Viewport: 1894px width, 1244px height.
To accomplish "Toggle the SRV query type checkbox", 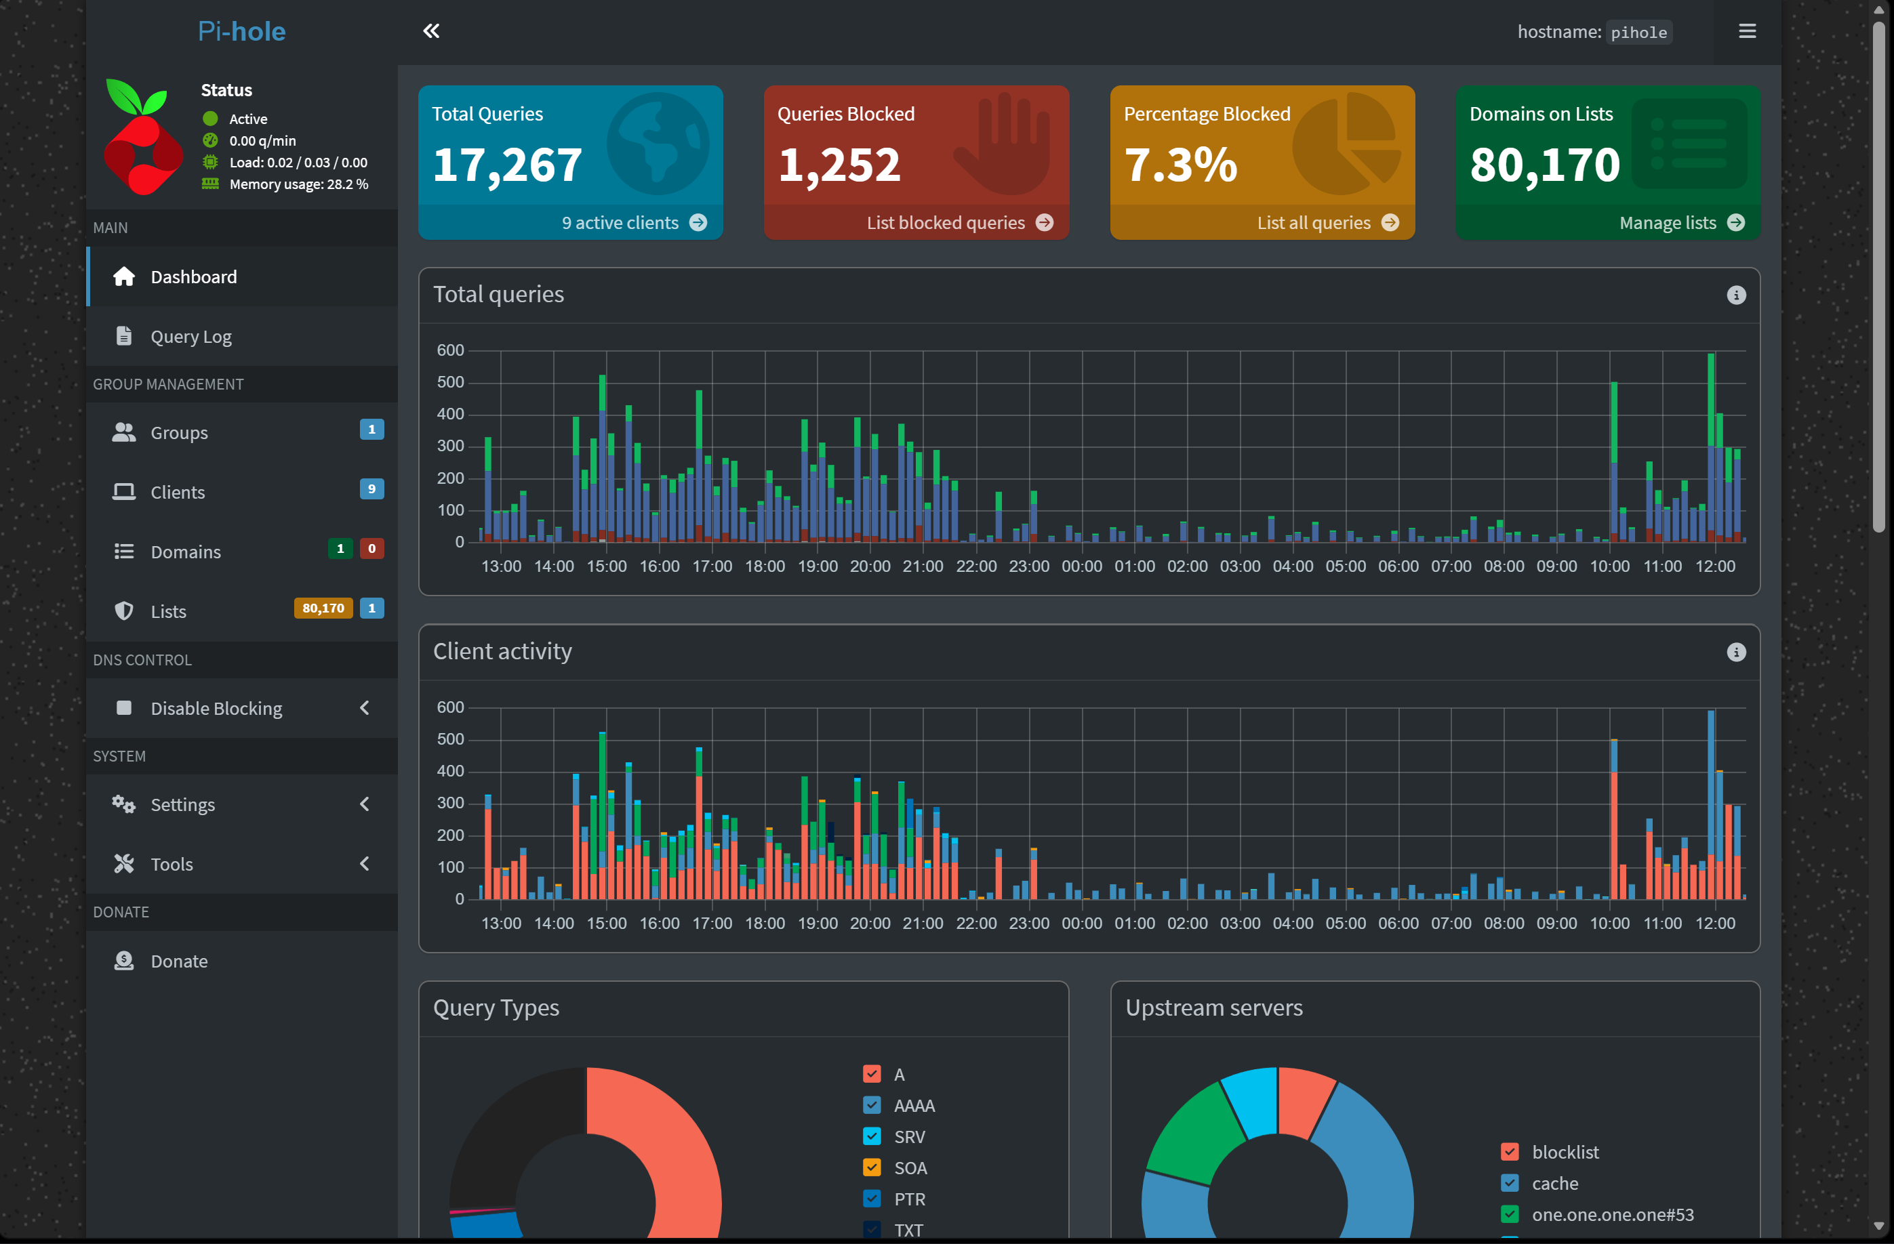I will 871,1136.
